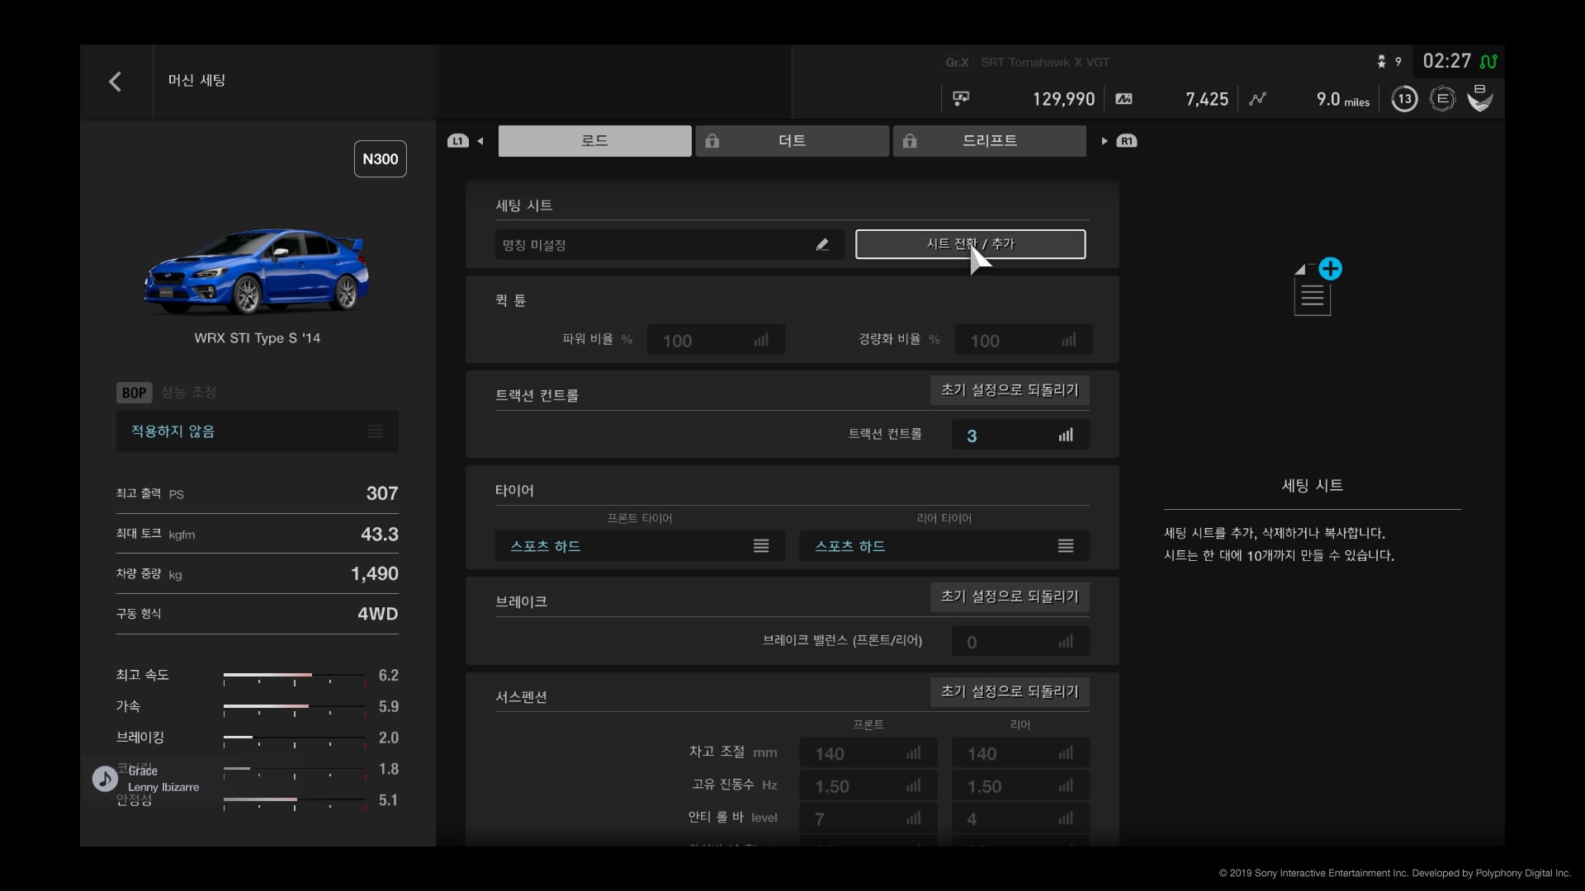The image size is (1585, 891).
Task: Open the BOP 적용하지 않음 dropdown
Action: 257,431
